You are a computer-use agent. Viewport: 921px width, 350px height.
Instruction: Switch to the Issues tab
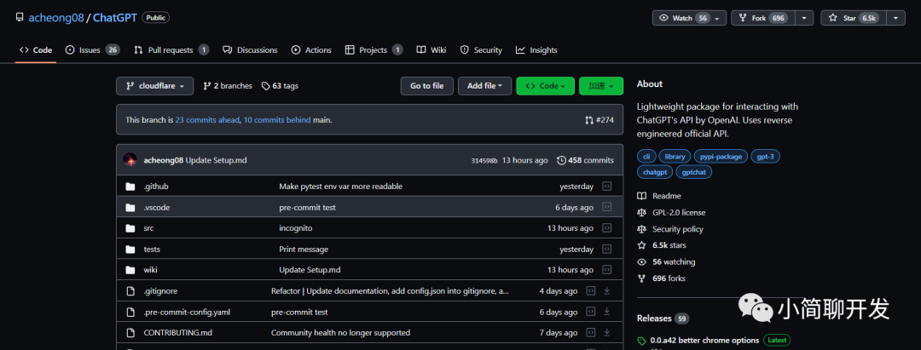pos(92,50)
